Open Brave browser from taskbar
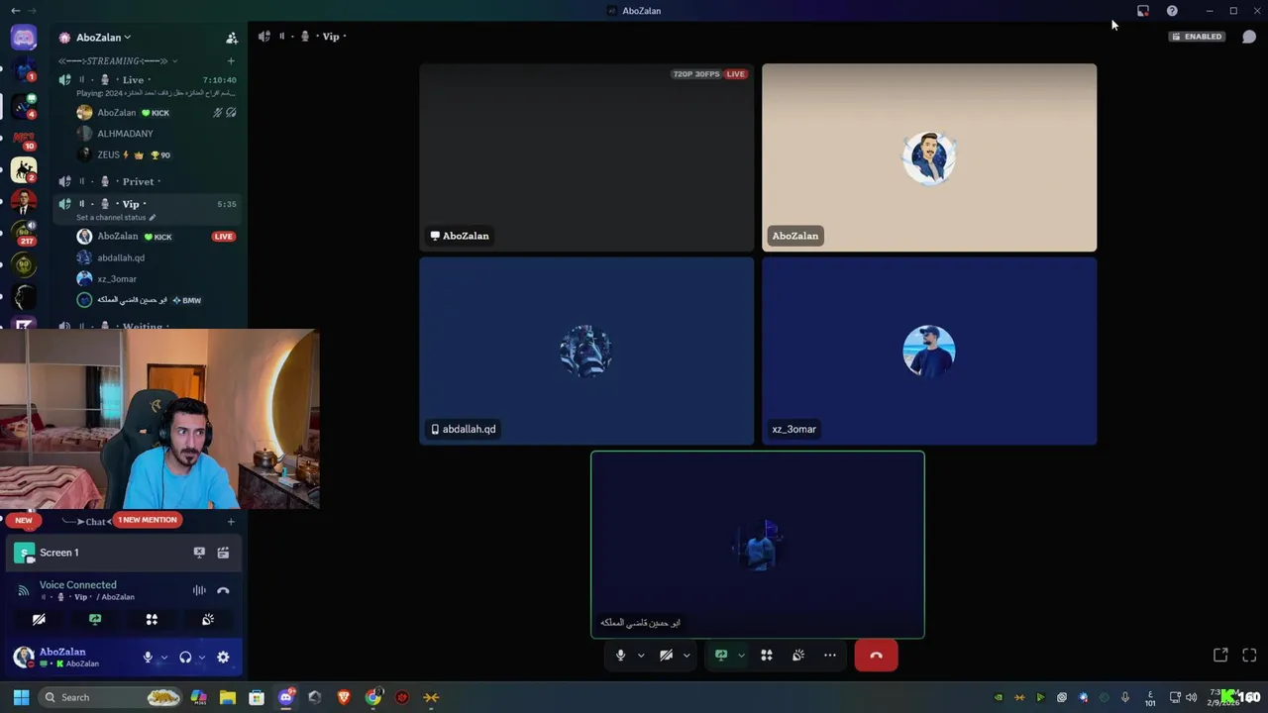The image size is (1268, 713). (344, 697)
